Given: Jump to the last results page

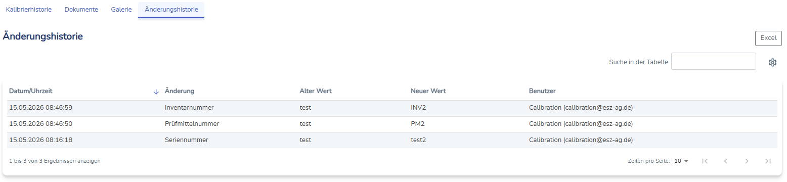Looking at the screenshot, I should [768, 161].
